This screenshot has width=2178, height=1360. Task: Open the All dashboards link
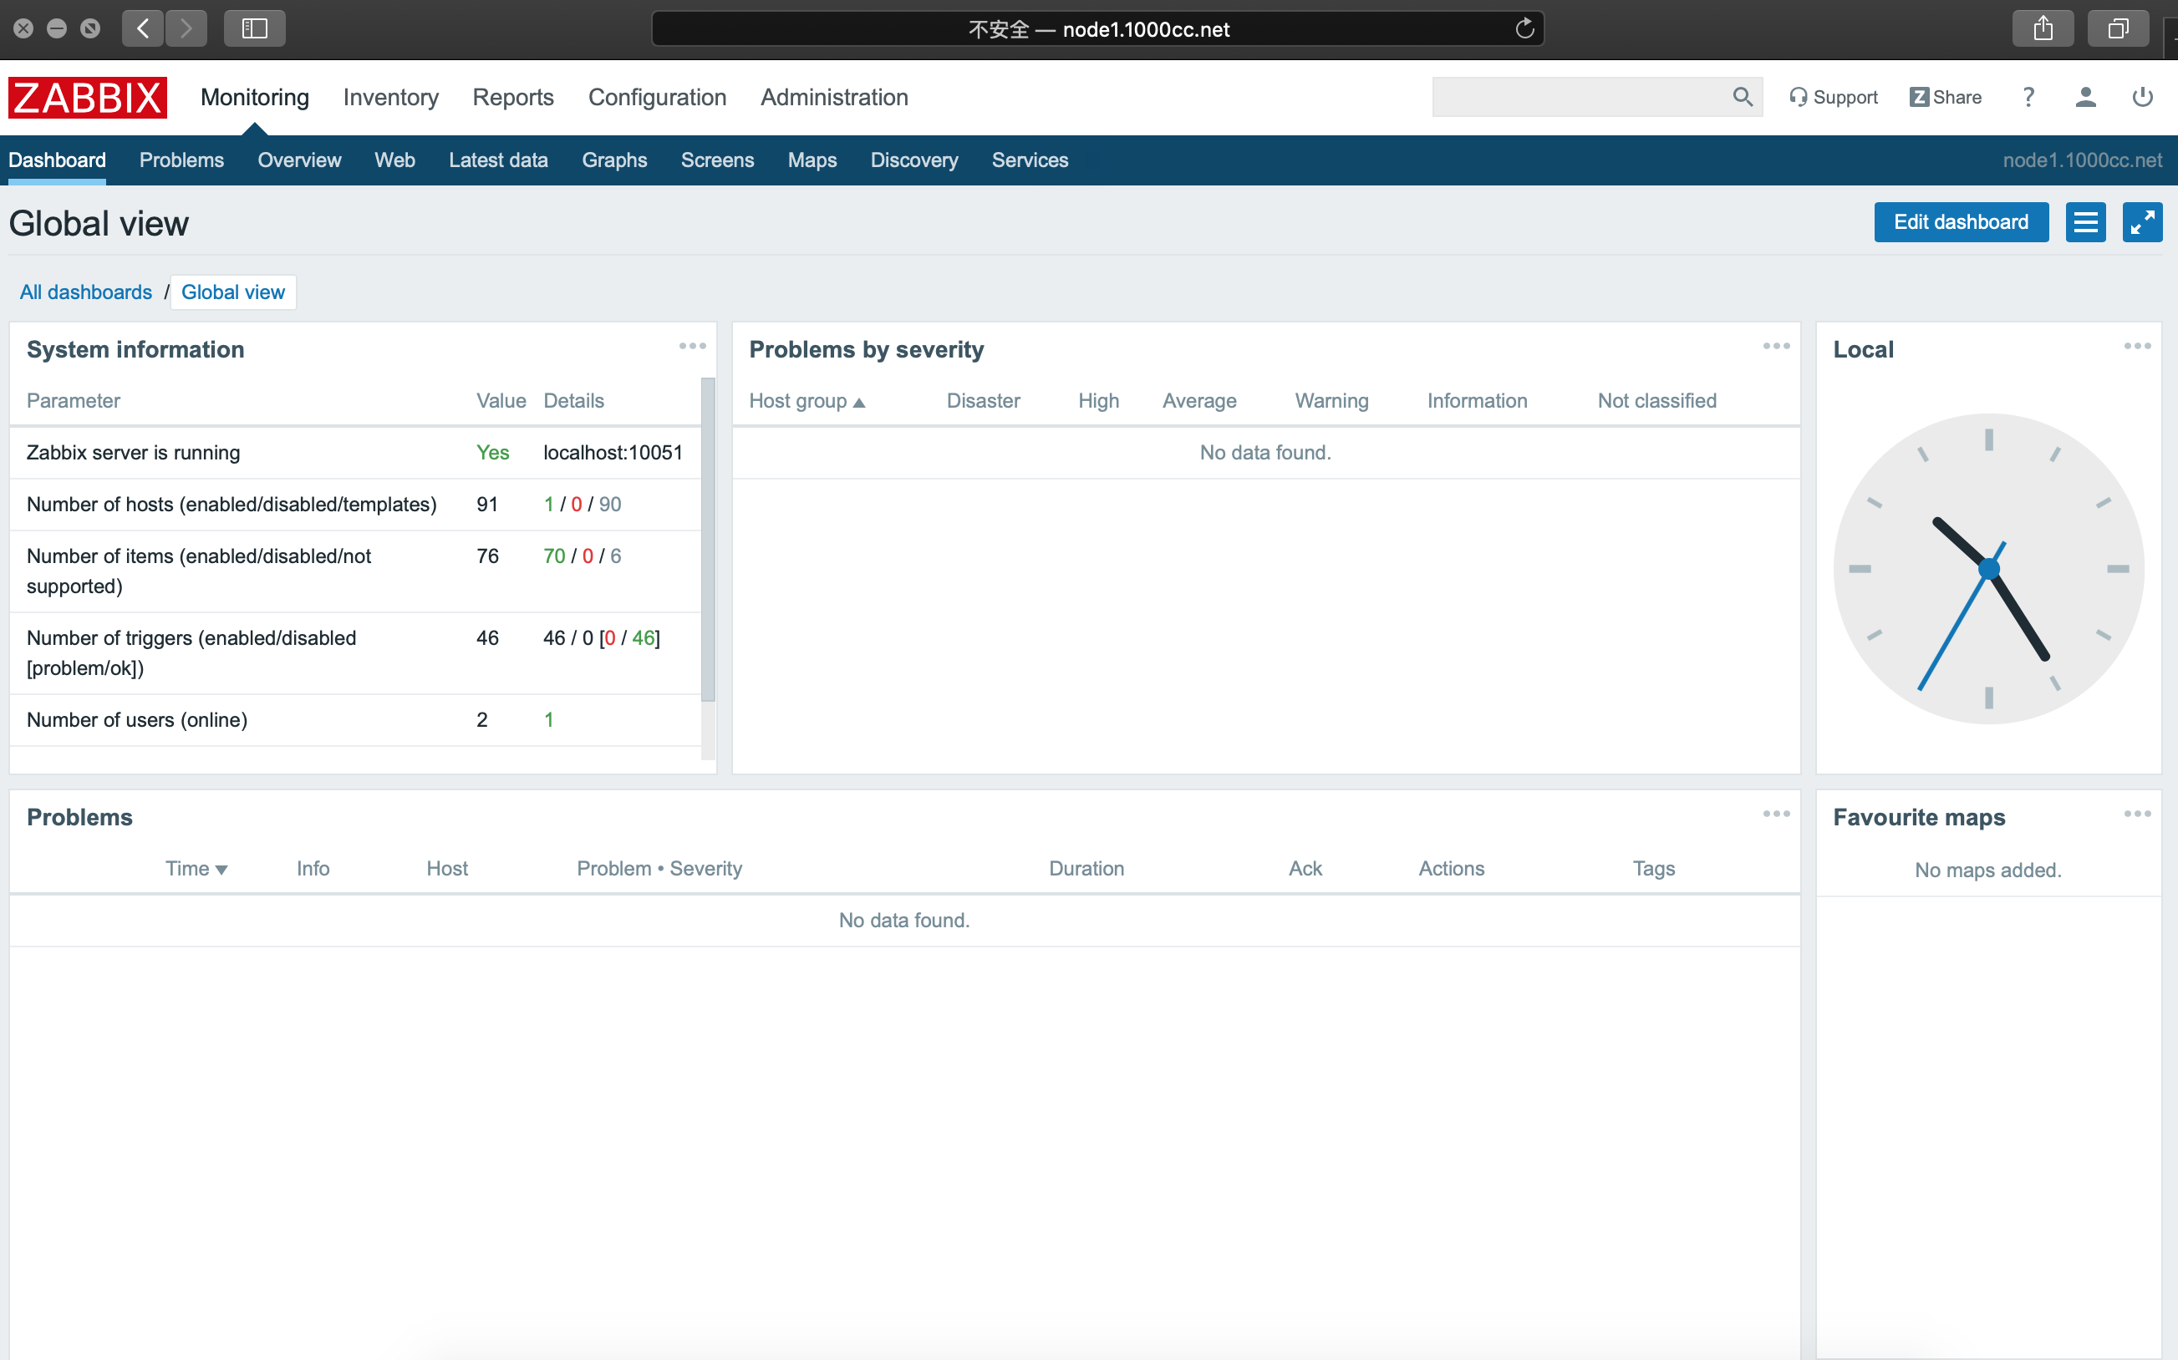point(85,292)
